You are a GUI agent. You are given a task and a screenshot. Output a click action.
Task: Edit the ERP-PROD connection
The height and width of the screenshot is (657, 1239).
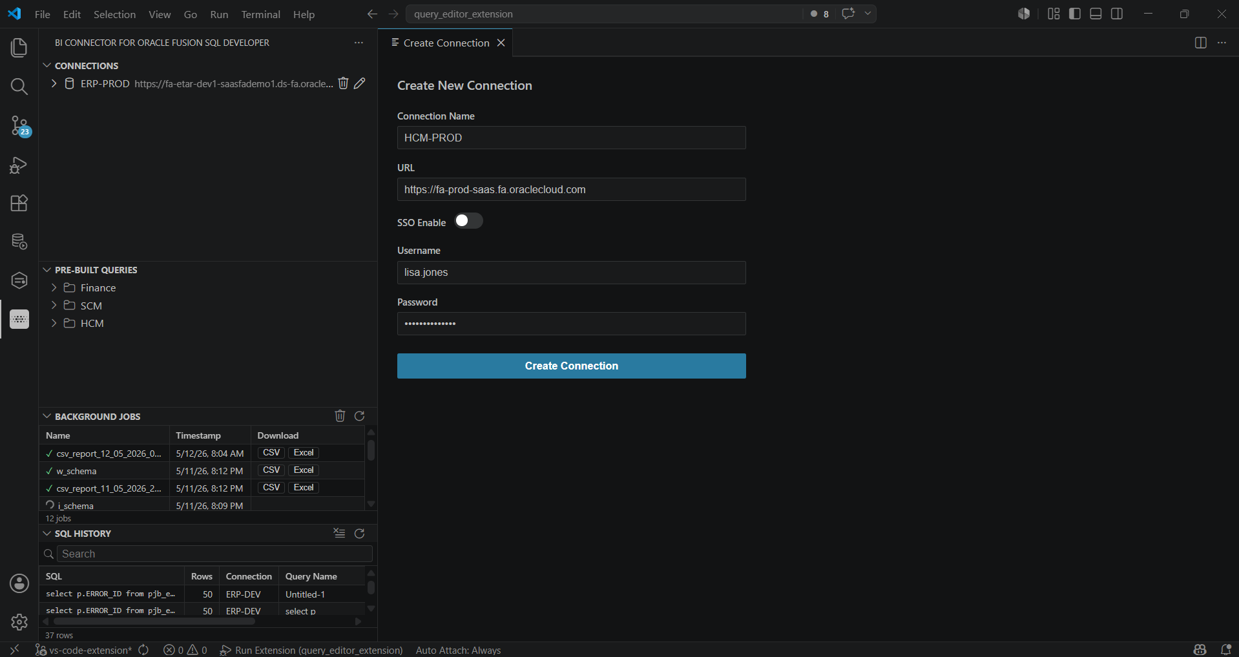coord(360,83)
